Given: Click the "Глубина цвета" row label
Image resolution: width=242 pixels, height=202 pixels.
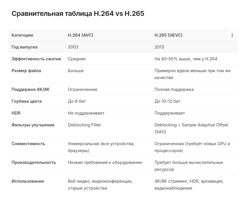Looking at the screenshot, I should pyautogui.click(x=27, y=101).
